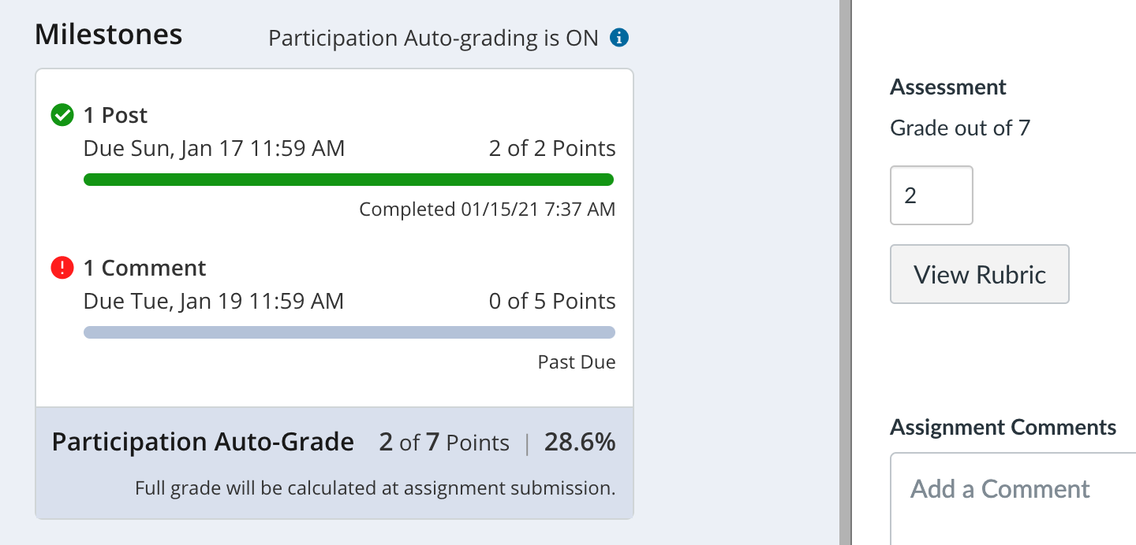
Task: Click the Participation Auto-grading info icon
Action: (x=619, y=37)
